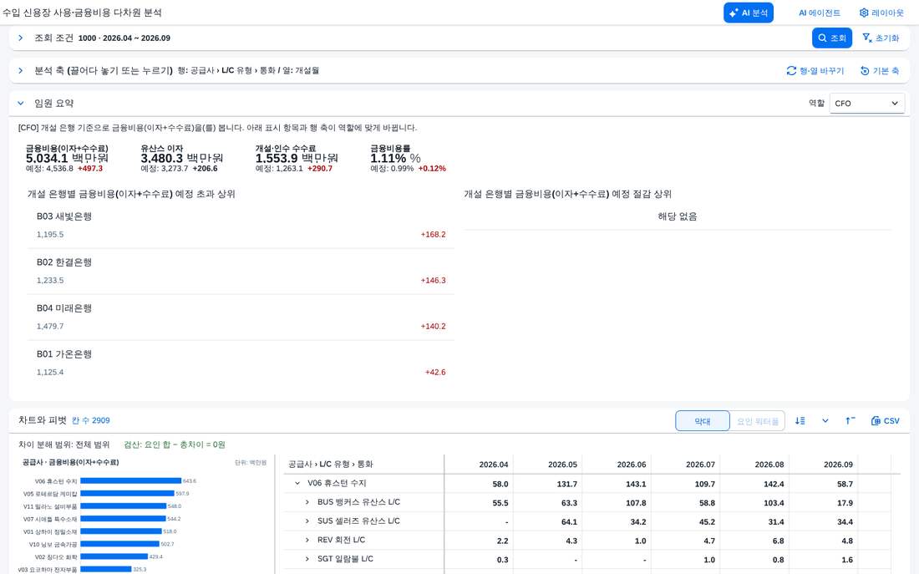Click the V02 칭다오 화학 chart bar
Screen dimensions: 919x574
tap(114, 556)
